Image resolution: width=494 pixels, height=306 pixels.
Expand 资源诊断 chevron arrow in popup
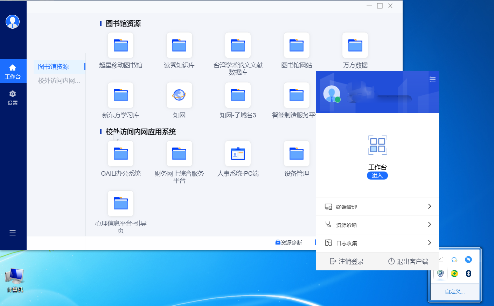point(430,225)
